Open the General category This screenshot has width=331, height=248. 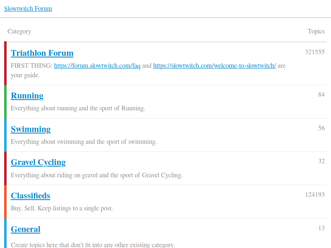click(26, 229)
